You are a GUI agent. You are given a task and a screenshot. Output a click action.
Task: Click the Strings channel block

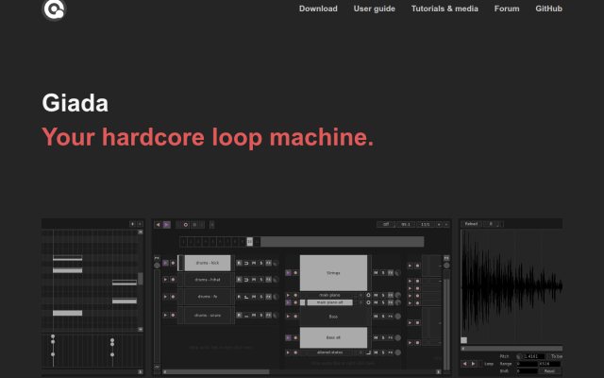[x=333, y=273]
